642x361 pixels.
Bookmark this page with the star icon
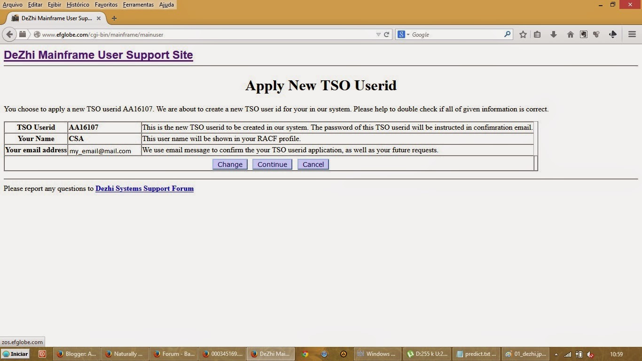pyautogui.click(x=523, y=34)
